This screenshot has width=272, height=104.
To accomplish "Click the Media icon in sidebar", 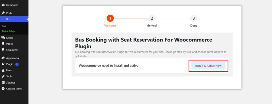I will click(3, 38).
